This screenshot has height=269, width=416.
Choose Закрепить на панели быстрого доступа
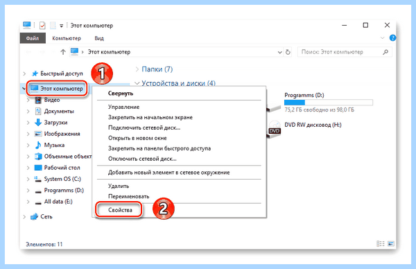pos(179,148)
